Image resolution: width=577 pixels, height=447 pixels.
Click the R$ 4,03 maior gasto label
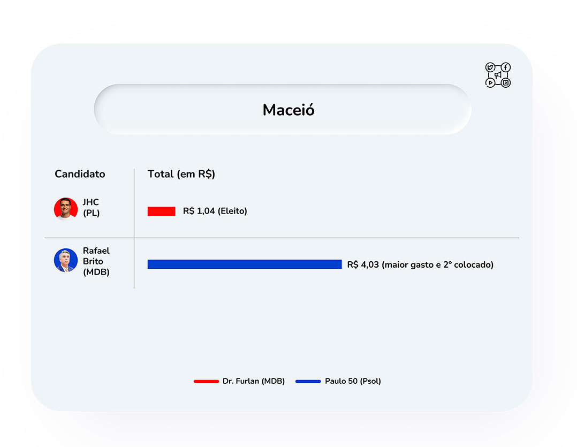coord(420,264)
